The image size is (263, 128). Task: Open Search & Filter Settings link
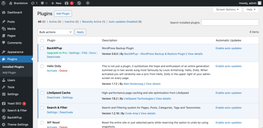52,112
